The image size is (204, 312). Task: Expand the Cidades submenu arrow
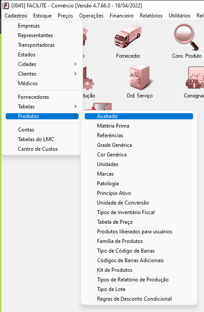[76, 64]
